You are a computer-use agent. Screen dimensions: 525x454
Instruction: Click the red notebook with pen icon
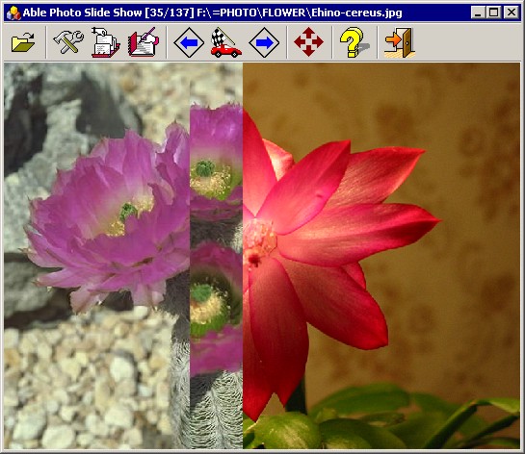(x=144, y=42)
